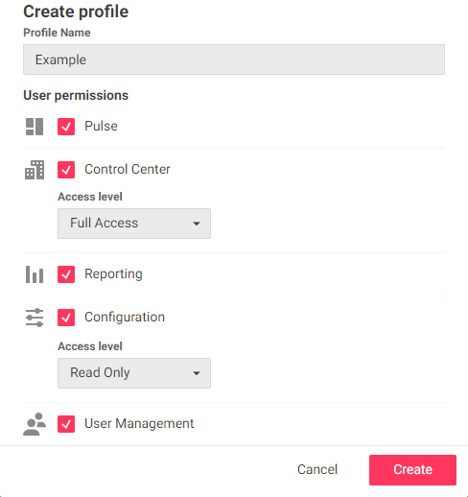Viewport: 468px width, 497px height.
Task: Click the Reporting label text
Action: coord(113,274)
